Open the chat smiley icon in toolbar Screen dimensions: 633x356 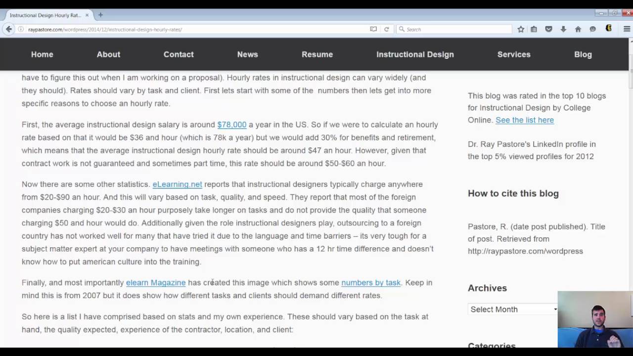tap(593, 29)
